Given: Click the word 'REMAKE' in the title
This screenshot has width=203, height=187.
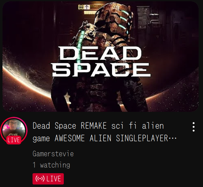Looking at the screenshot, I should [94, 126].
